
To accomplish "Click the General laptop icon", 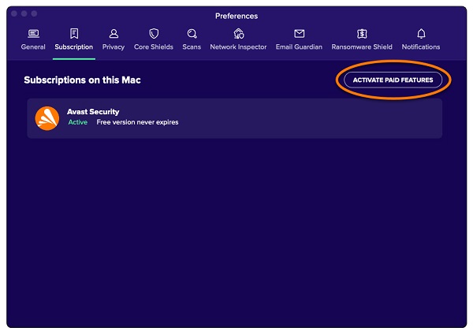I will click(33, 34).
